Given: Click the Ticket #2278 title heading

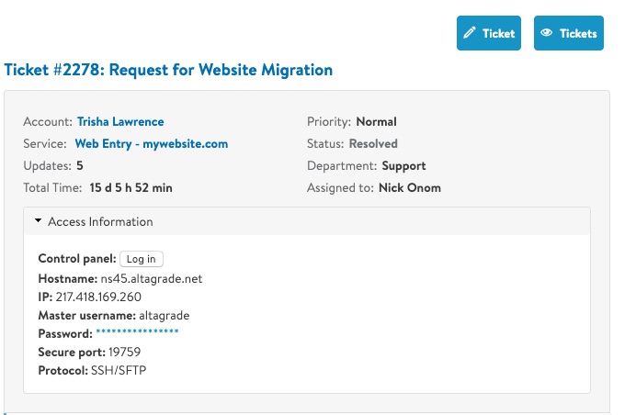Looking at the screenshot, I should click(x=168, y=70).
